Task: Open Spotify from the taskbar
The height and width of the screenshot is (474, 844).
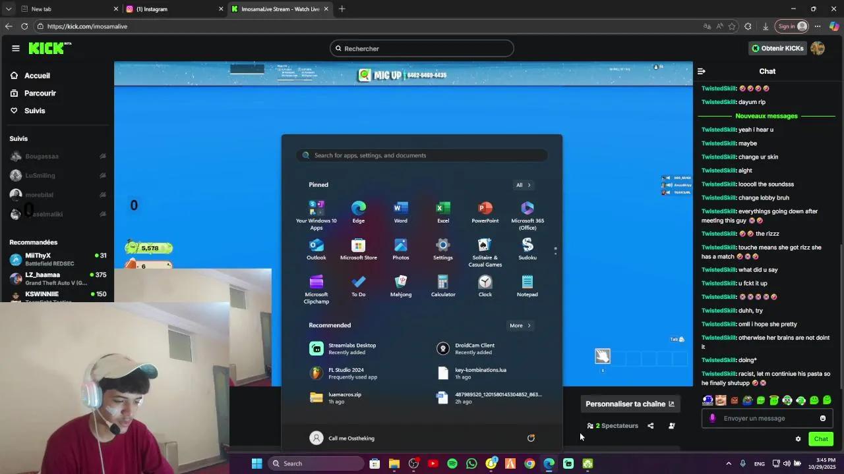Action: click(x=452, y=463)
